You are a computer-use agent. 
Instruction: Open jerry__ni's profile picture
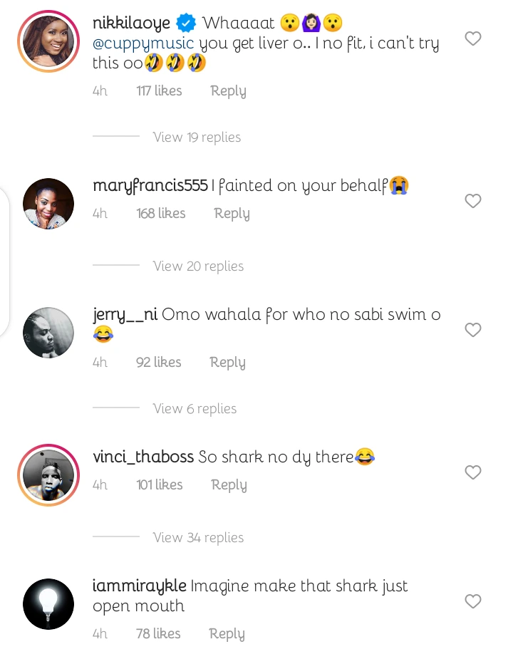[x=48, y=333]
